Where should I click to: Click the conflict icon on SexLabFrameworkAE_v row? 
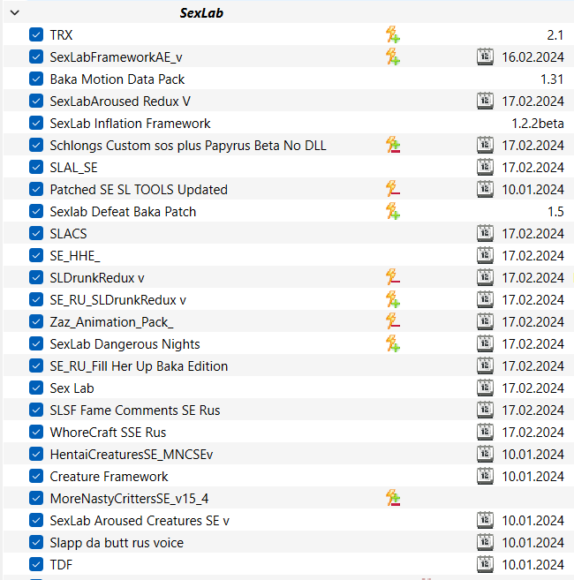[393, 57]
